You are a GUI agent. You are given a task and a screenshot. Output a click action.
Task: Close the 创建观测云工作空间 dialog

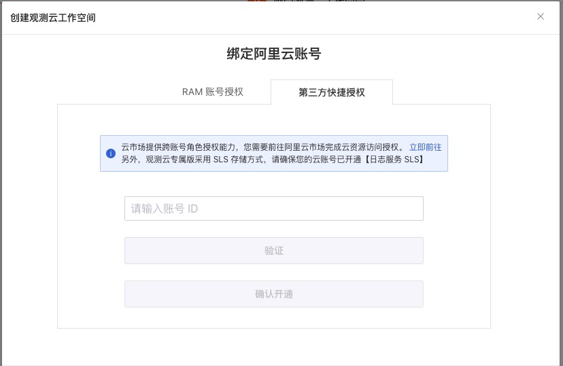click(541, 17)
